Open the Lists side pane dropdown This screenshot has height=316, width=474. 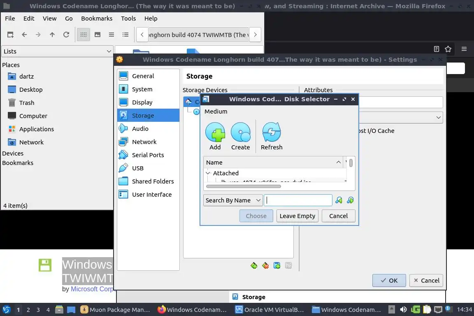coord(58,51)
